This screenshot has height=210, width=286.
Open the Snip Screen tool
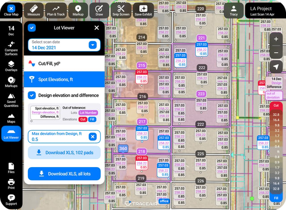tap(121, 11)
